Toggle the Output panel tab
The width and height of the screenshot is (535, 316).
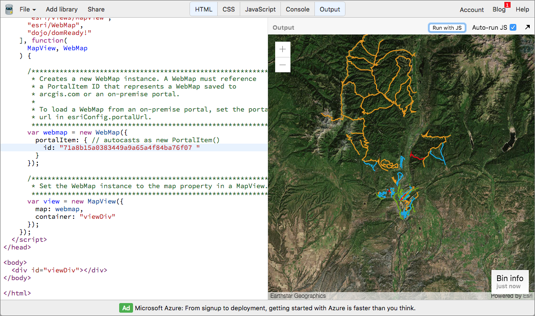point(330,9)
